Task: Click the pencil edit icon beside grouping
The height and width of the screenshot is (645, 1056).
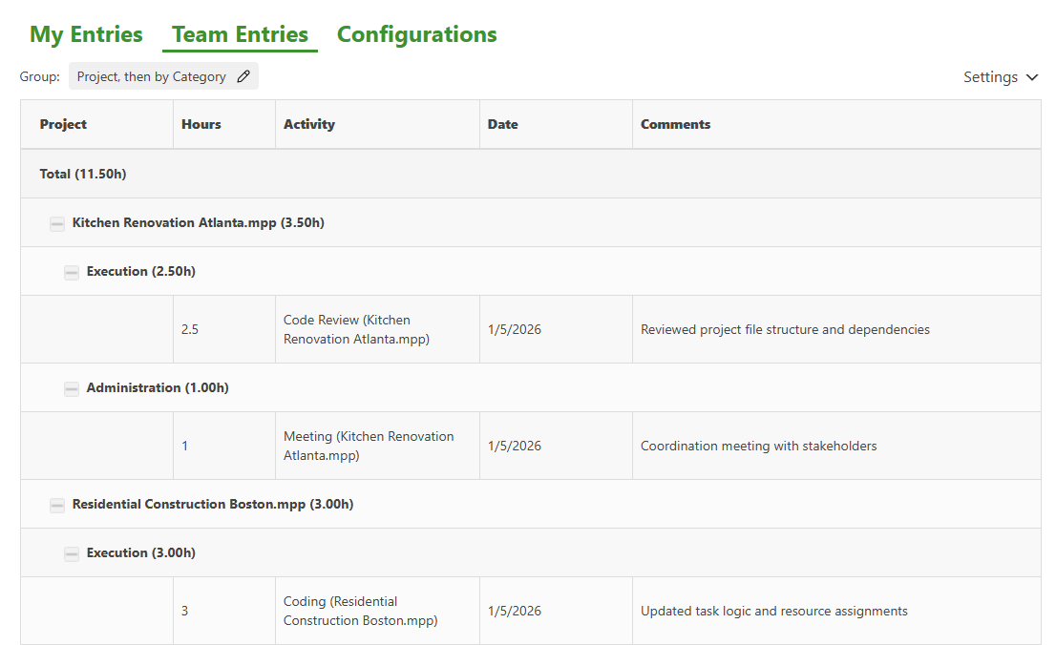Action: pos(243,77)
